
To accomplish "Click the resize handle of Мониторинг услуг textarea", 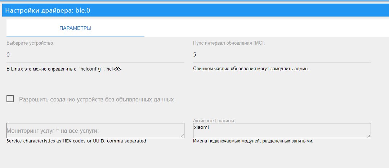I will click(x=182, y=136).
